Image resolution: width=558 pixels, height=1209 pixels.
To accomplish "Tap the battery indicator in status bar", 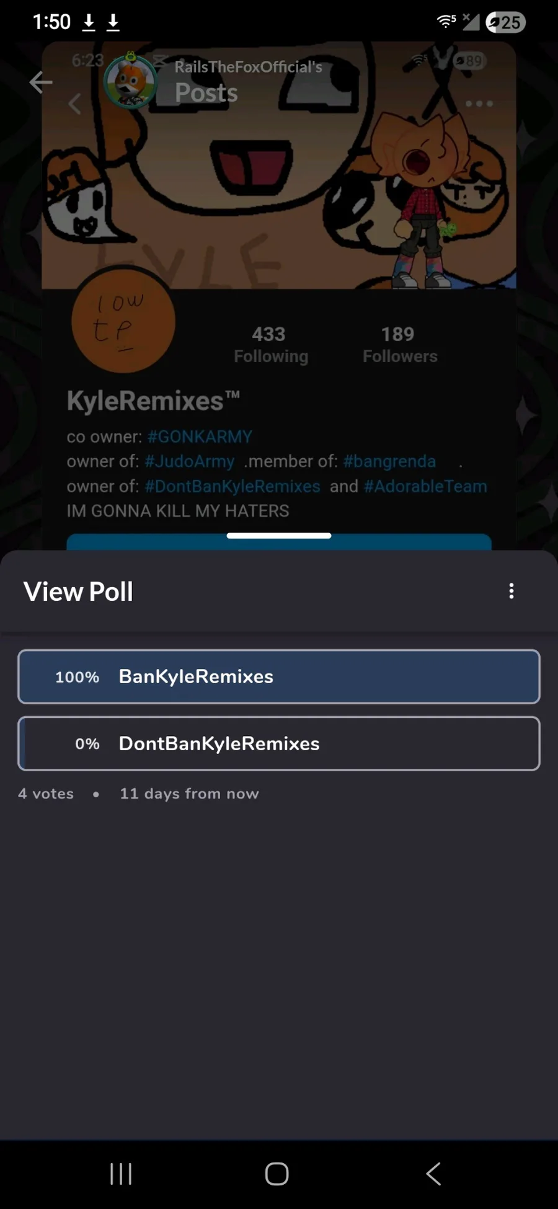I will (505, 22).
